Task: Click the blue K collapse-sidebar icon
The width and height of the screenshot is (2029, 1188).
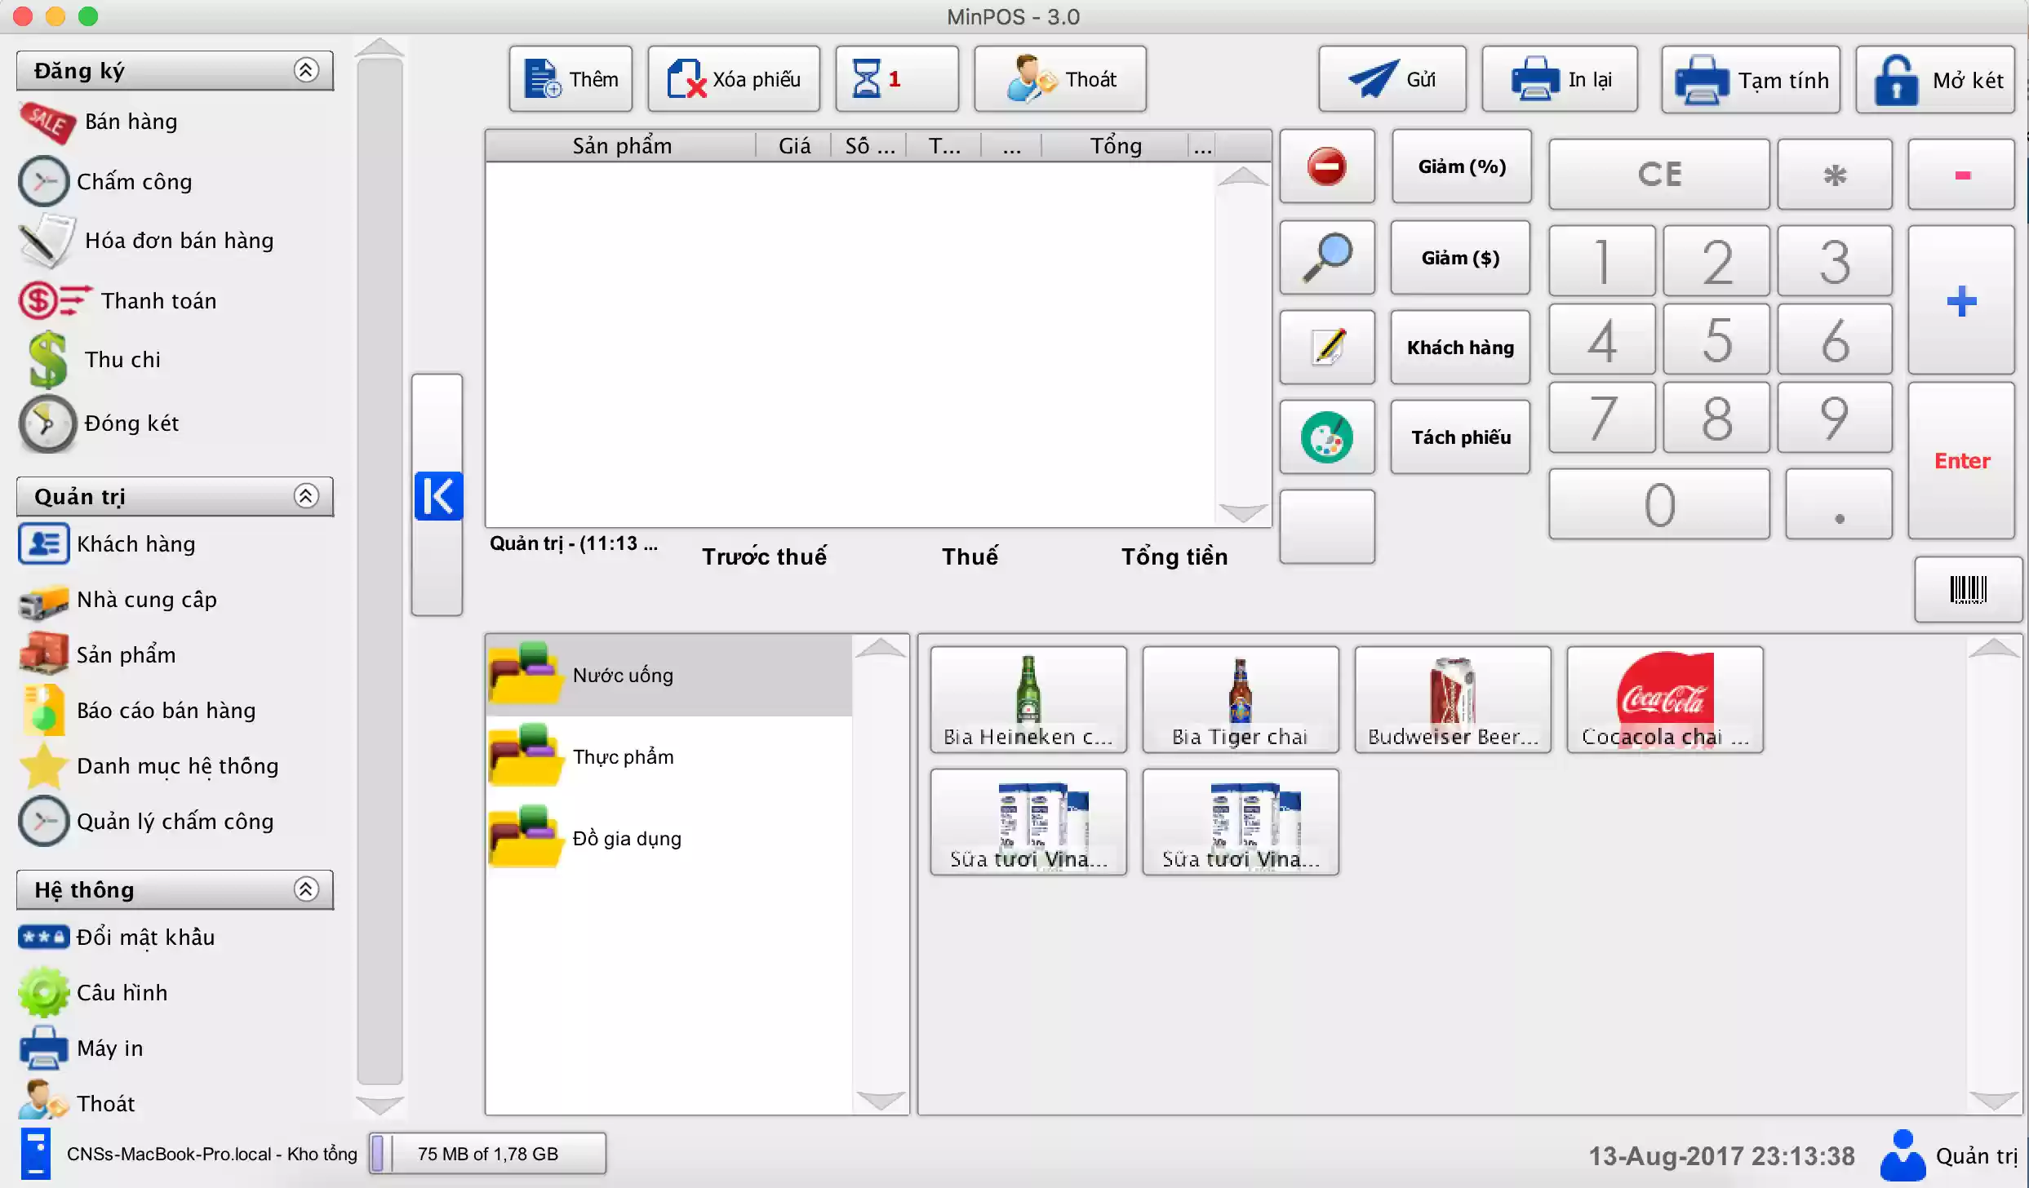Action: tap(438, 495)
